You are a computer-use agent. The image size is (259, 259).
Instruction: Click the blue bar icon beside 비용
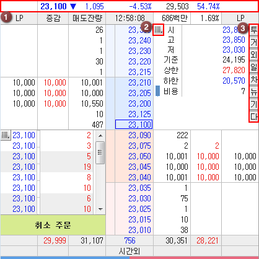tap(157, 91)
